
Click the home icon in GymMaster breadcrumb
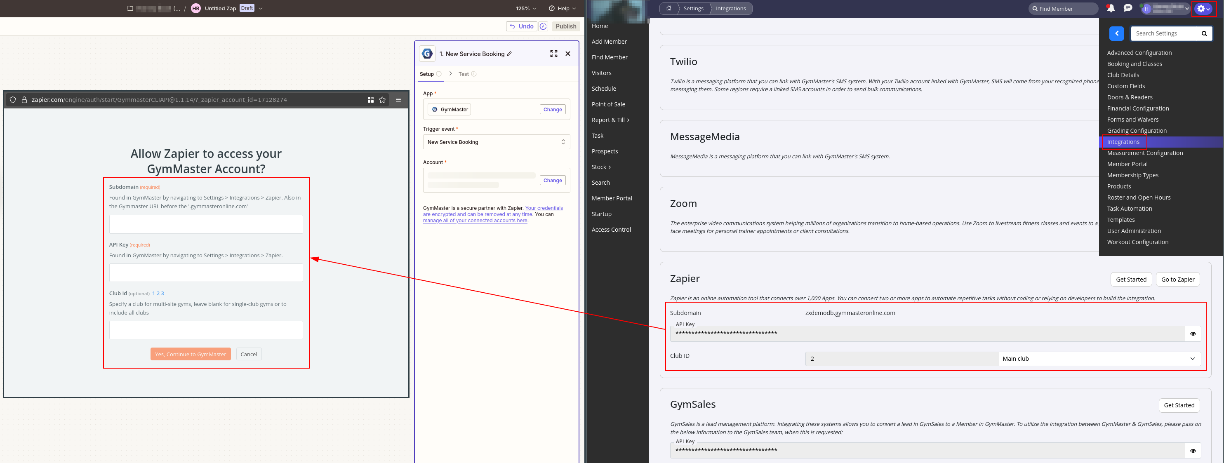[x=668, y=9]
